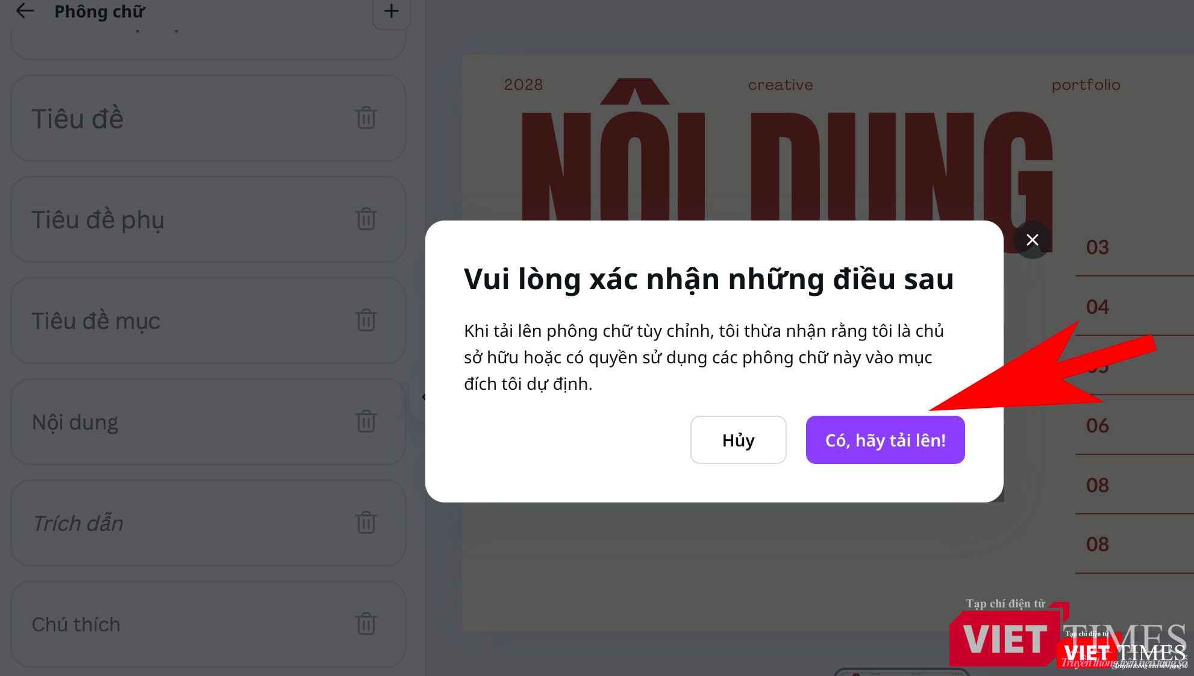
Task: Delete the "Trích dẫn" font style
Action: (x=366, y=524)
